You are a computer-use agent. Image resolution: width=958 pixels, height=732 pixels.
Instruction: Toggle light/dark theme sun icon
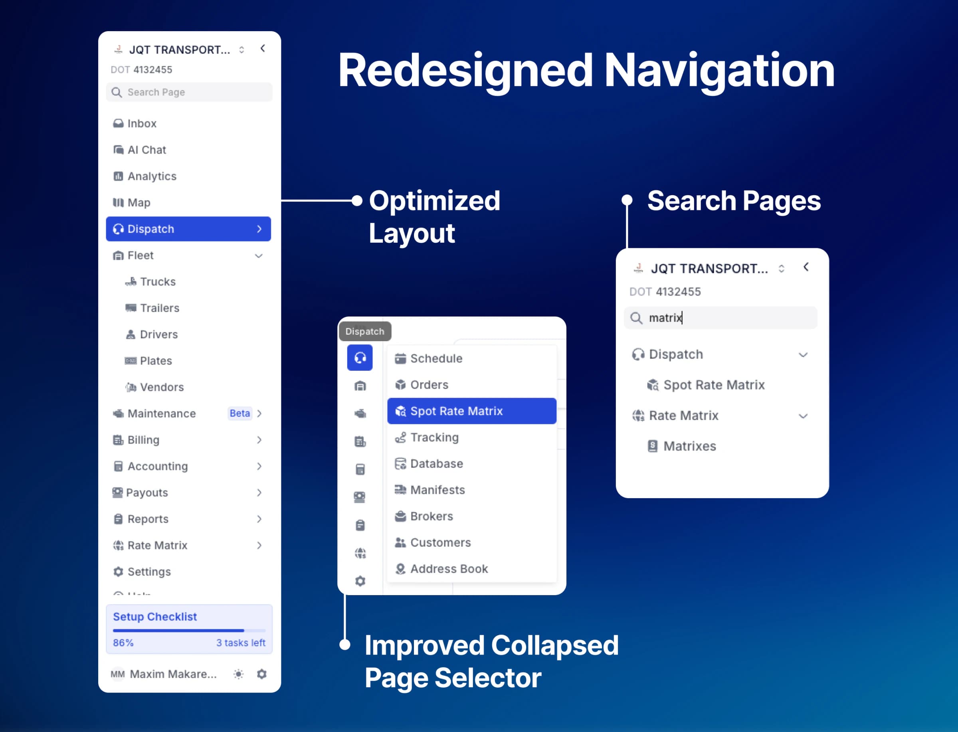(x=238, y=674)
